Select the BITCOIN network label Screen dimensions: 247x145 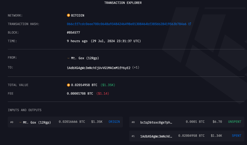click(78, 16)
